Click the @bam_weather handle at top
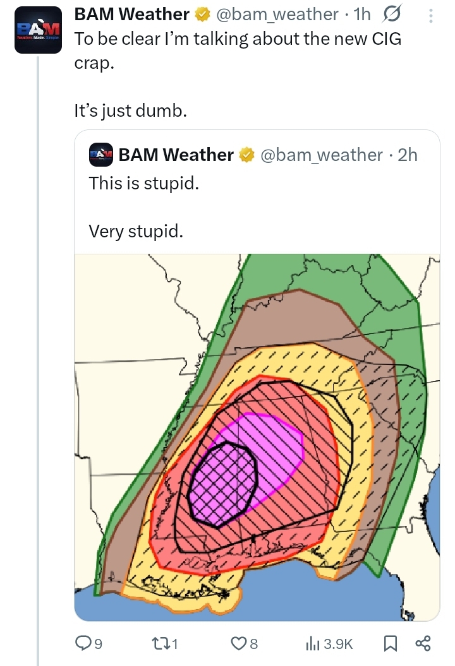 point(278,14)
